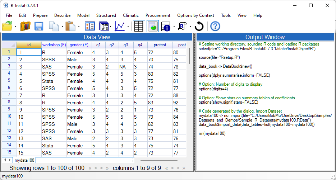Click the id cell containing 1

click(29, 52)
